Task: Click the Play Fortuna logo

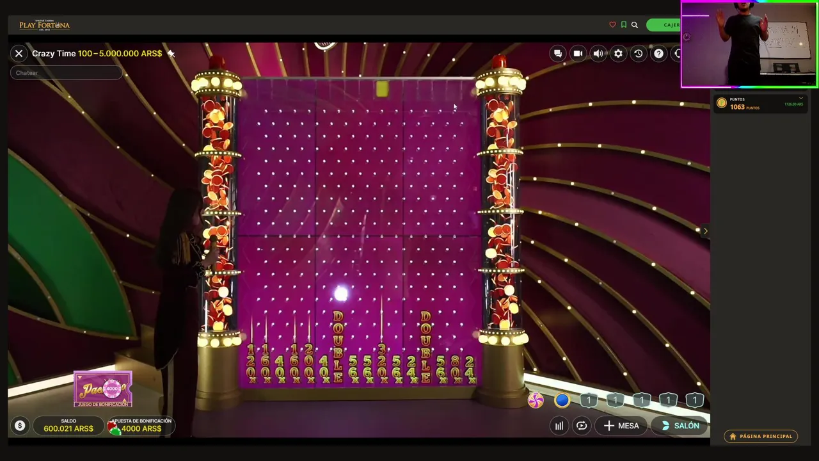Action: pyautogui.click(x=44, y=25)
